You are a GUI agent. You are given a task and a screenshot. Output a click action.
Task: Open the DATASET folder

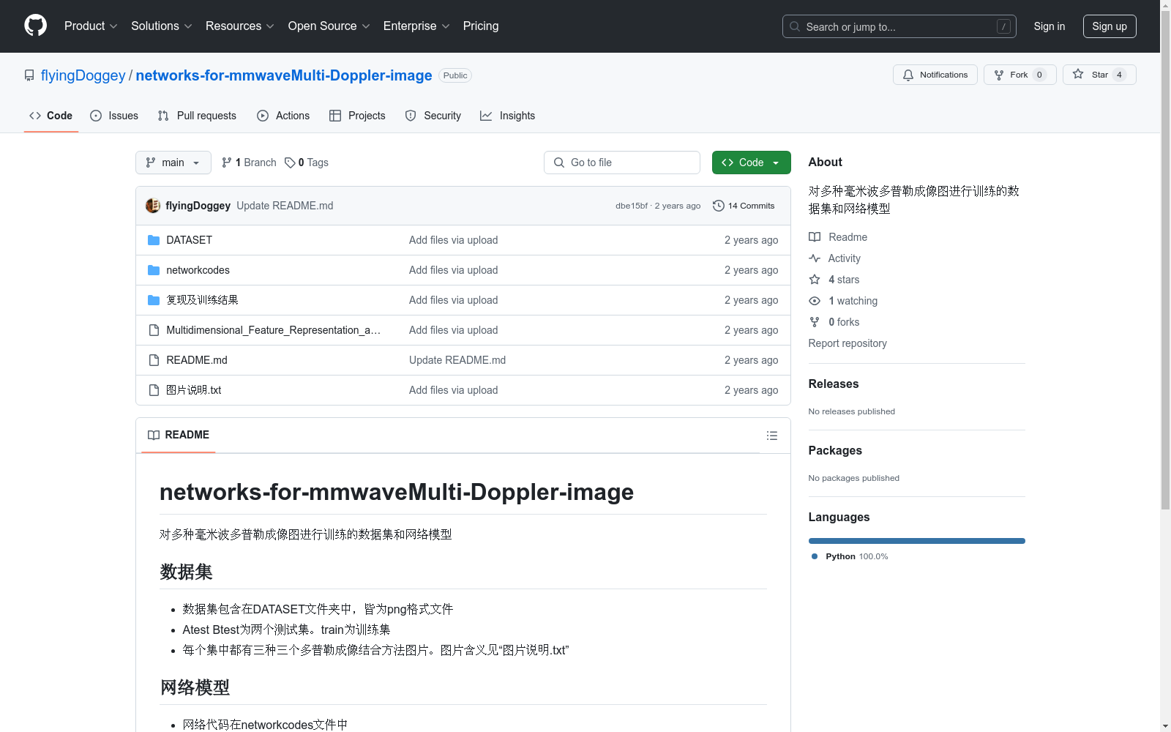click(189, 240)
